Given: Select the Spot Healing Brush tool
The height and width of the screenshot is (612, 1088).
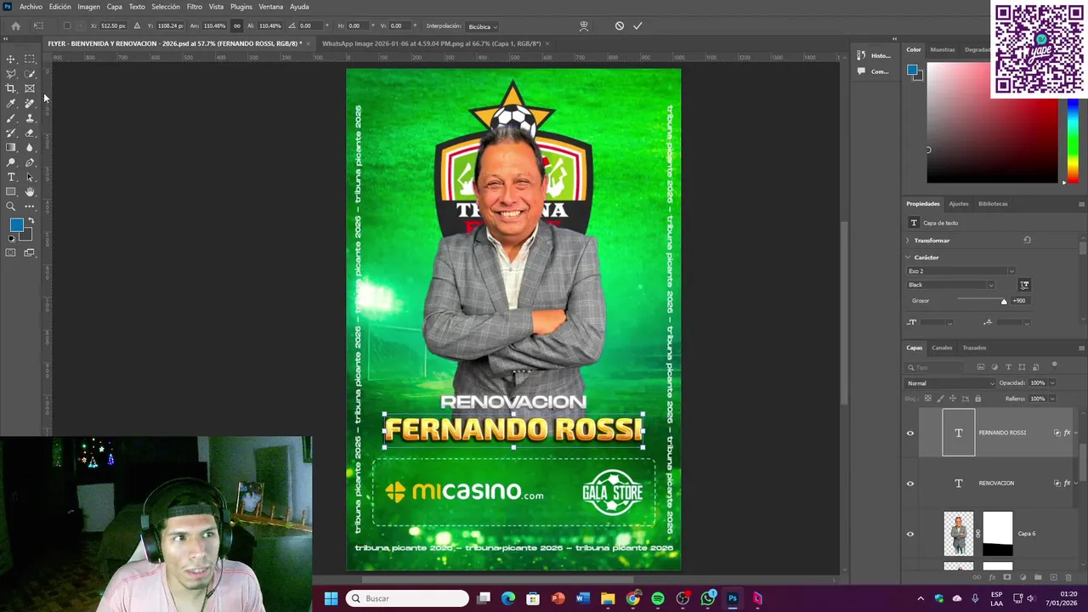Looking at the screenshot, I should [x=30, y=104].
